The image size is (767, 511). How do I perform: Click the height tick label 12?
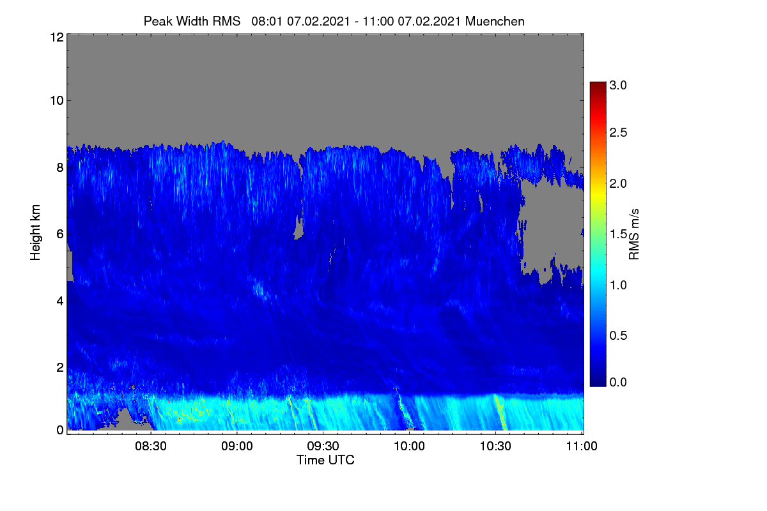click(56, 37)
